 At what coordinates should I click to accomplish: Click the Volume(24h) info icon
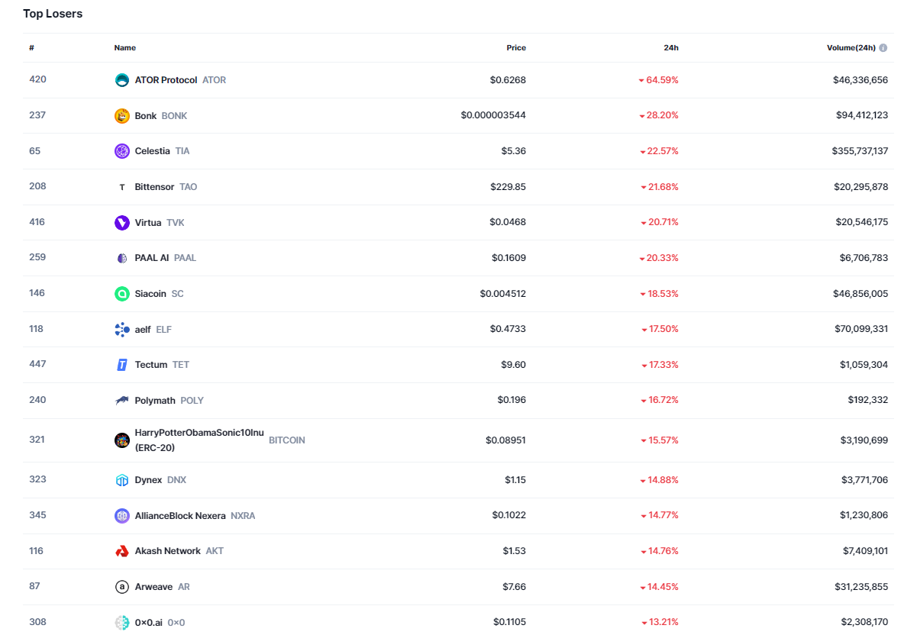coord(883,48)
